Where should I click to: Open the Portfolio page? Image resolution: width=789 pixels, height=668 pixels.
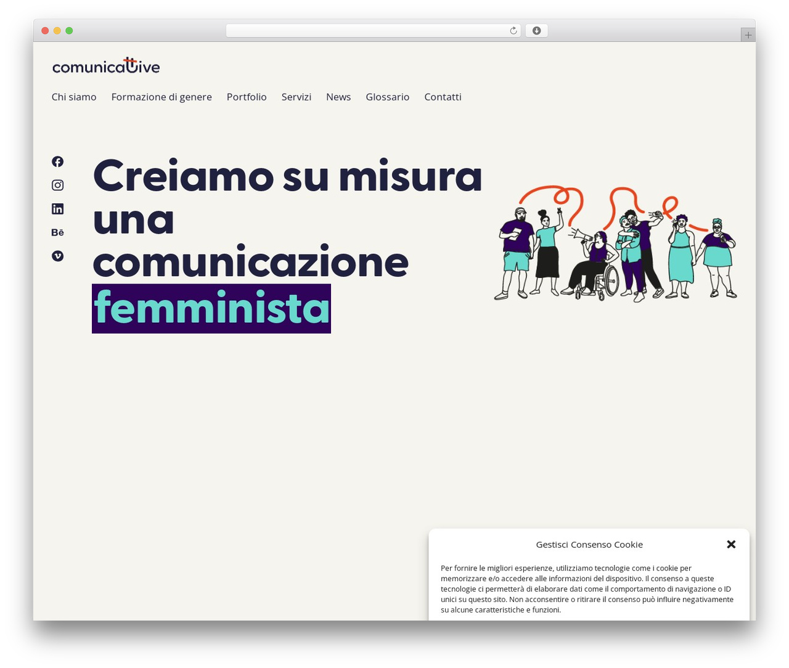coord(247,97)
